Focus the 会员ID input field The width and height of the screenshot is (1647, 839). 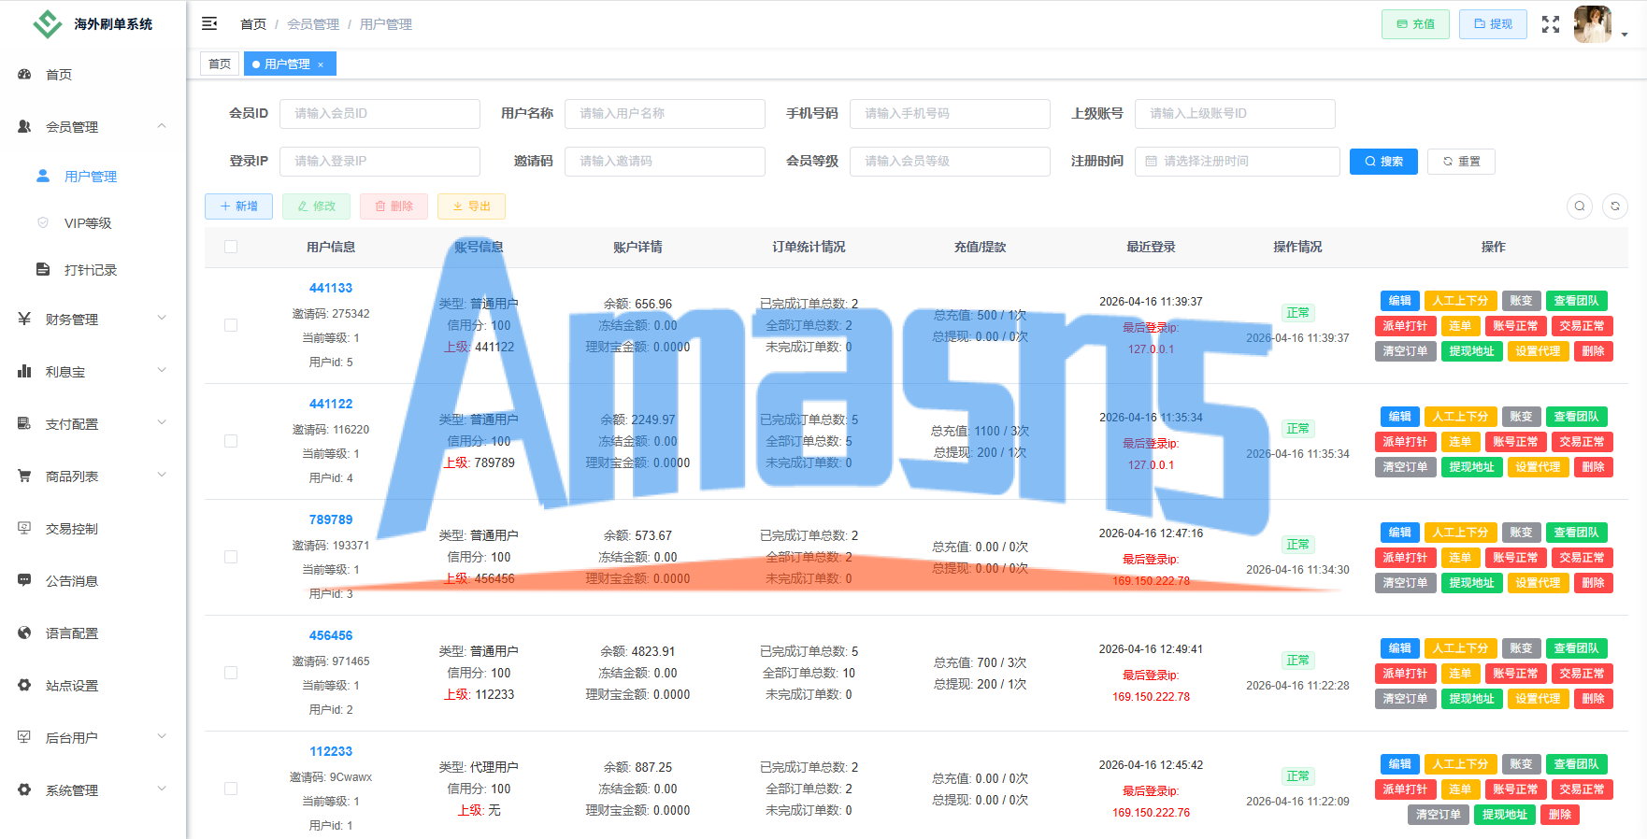click(380, 113)
